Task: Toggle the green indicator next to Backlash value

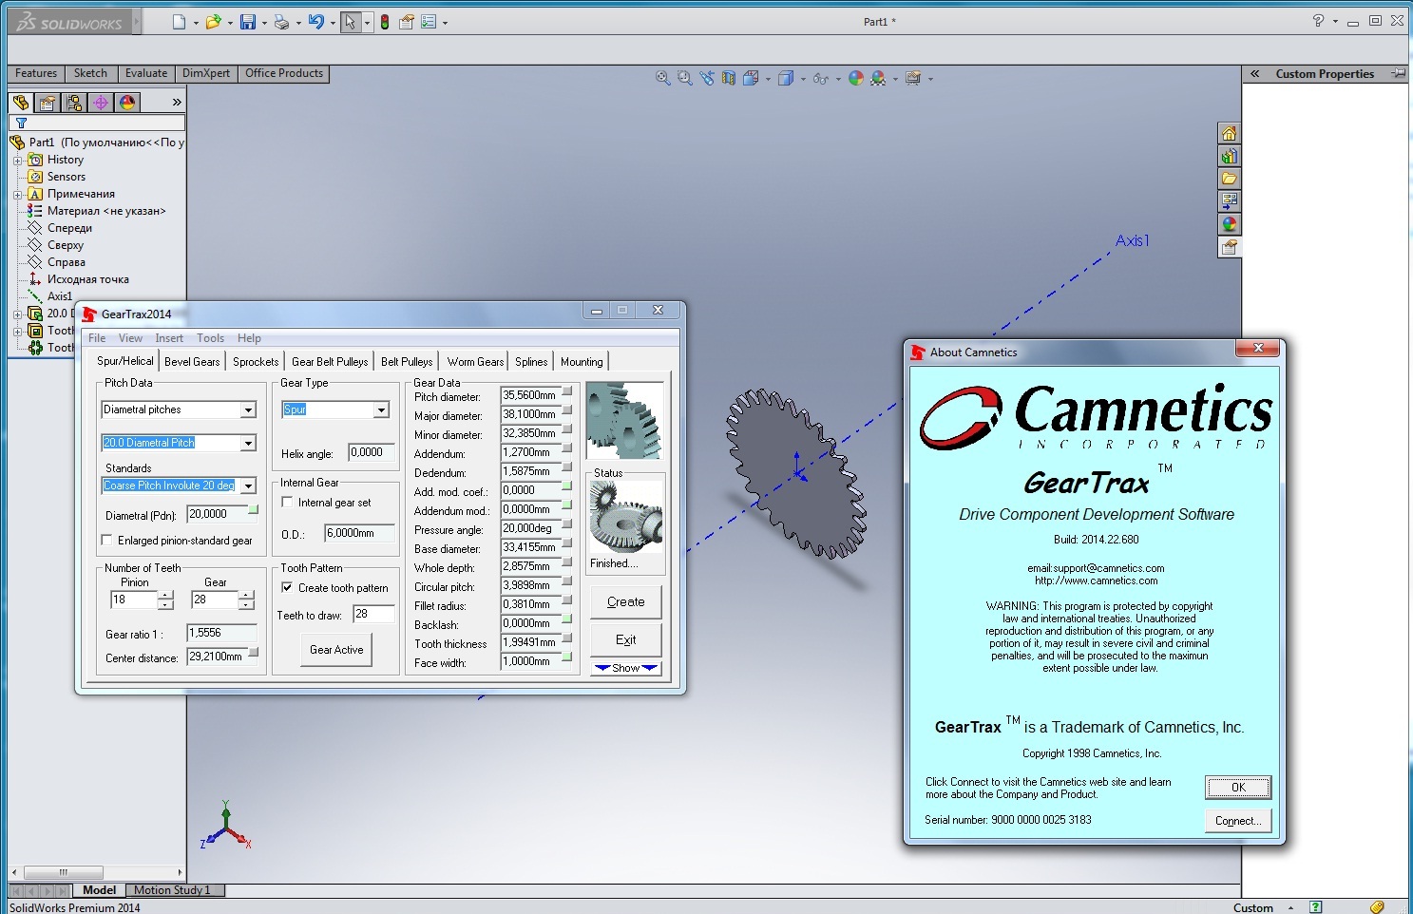Action: click(567, 619)
